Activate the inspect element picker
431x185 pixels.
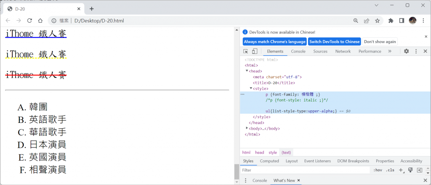246,51
